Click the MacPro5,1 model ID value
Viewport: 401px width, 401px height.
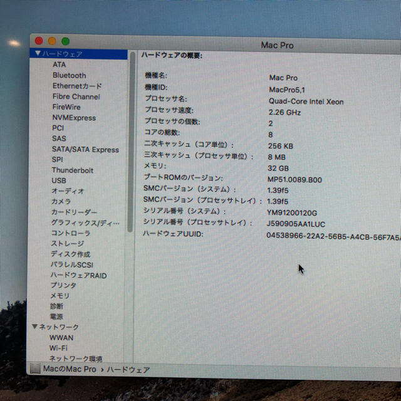(287, 90)
